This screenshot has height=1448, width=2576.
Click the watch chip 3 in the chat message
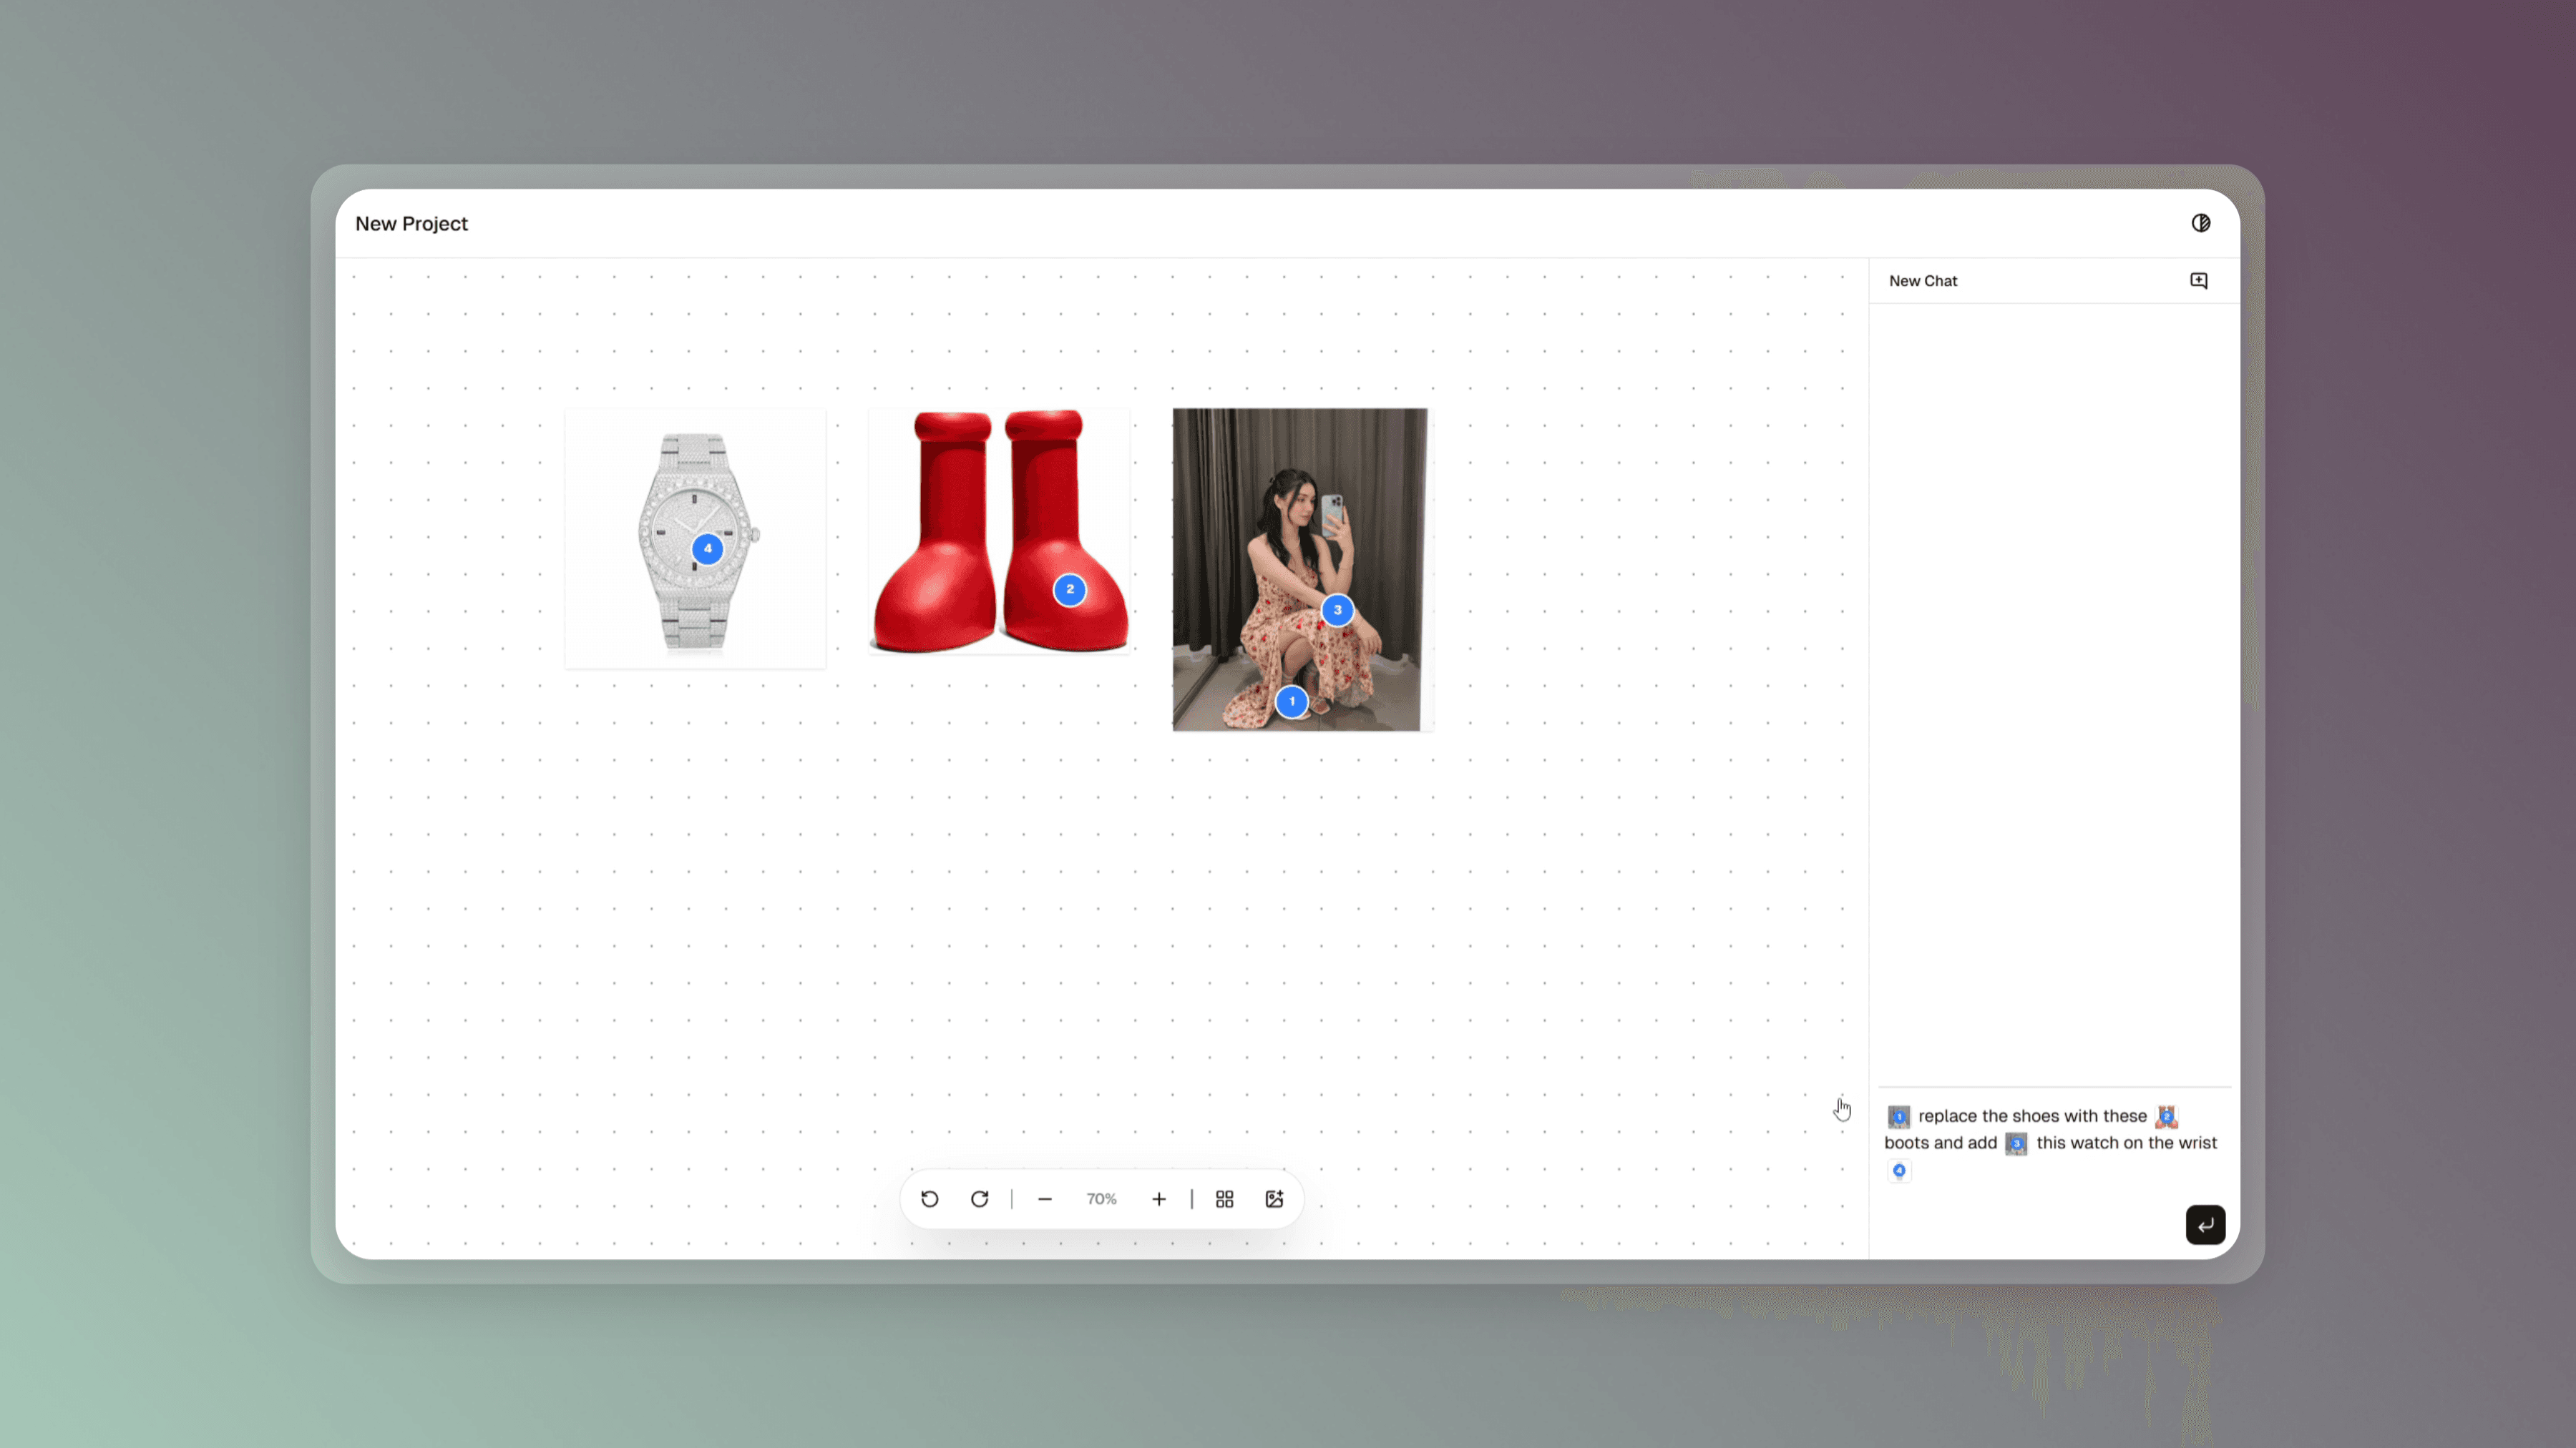point(2017,1143)
